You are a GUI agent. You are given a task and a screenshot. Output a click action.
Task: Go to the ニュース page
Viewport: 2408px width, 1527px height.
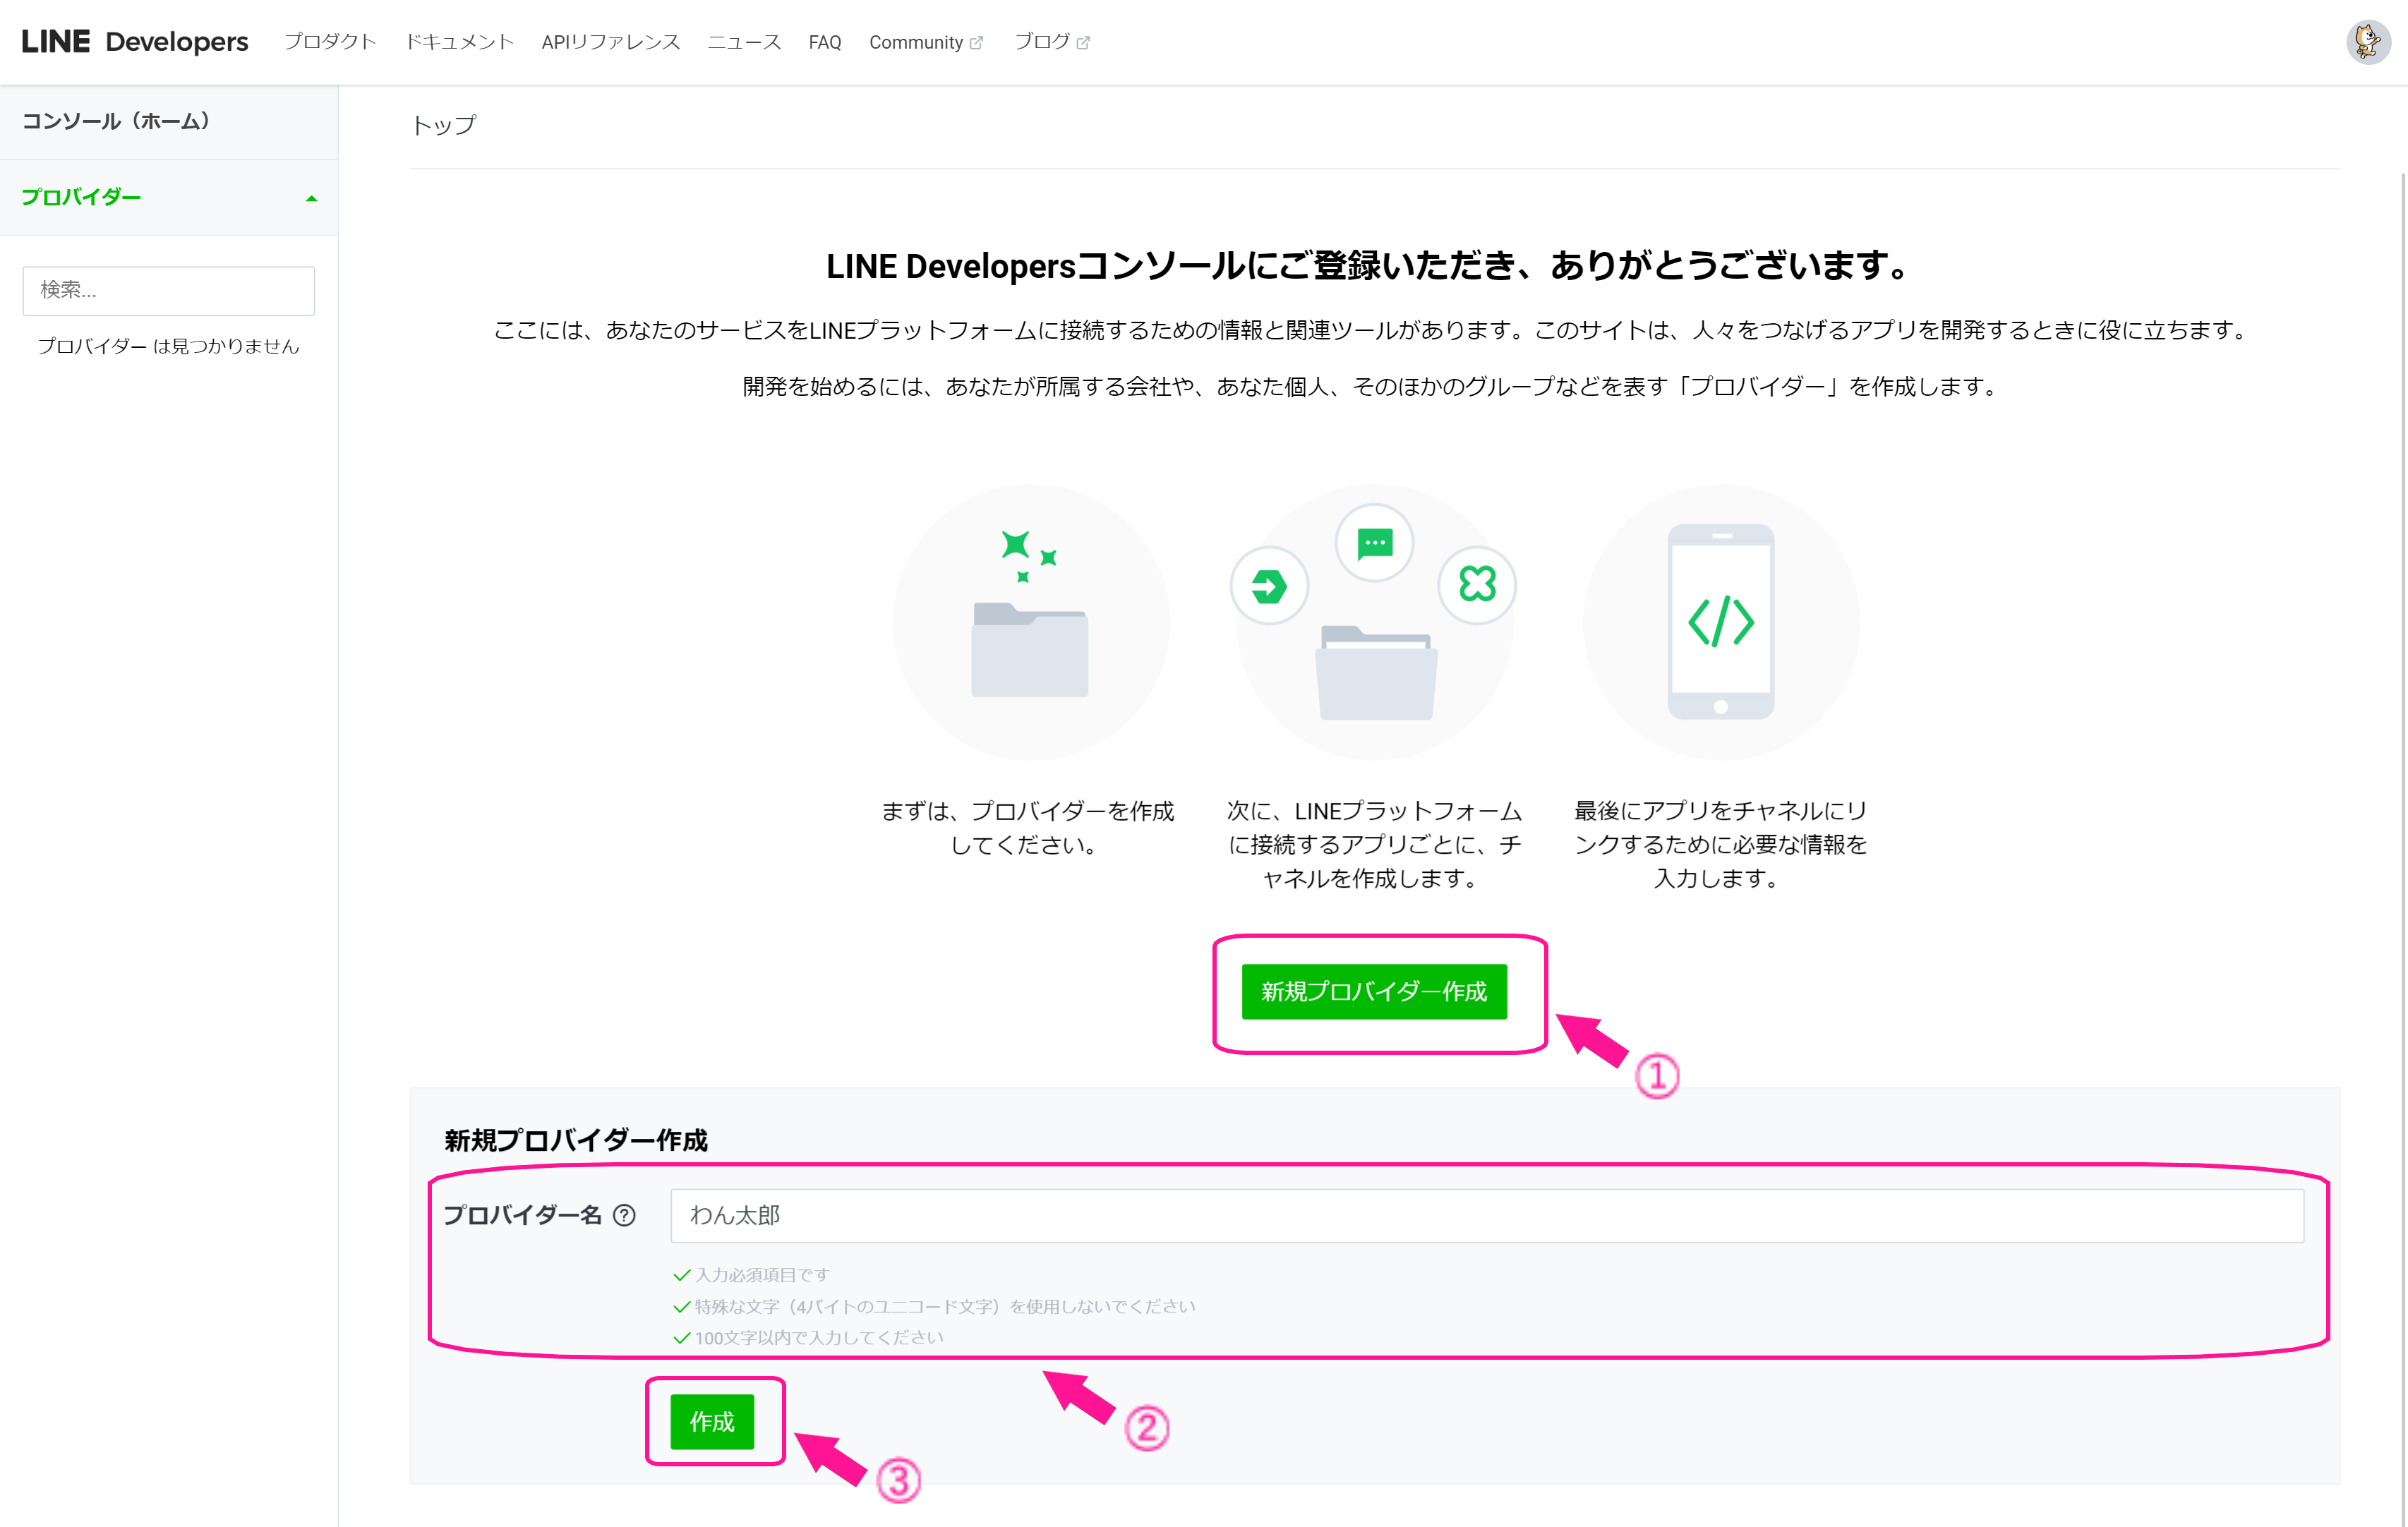point(744,42)
